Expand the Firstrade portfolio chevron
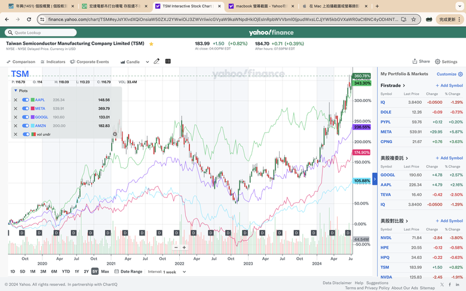Screen dimensions: 466x291 tap(404, 85)
